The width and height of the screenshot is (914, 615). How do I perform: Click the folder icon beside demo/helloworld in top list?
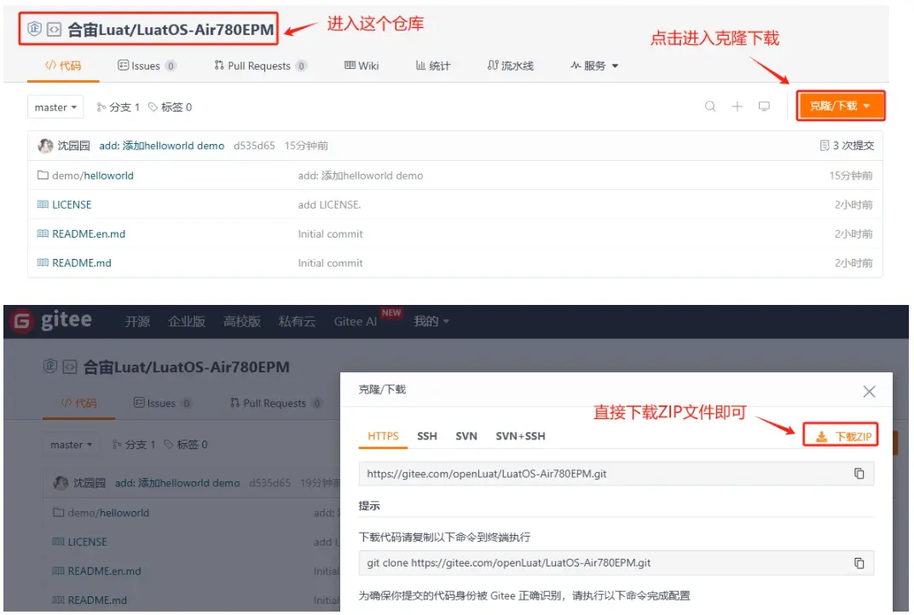coord(43,175)
